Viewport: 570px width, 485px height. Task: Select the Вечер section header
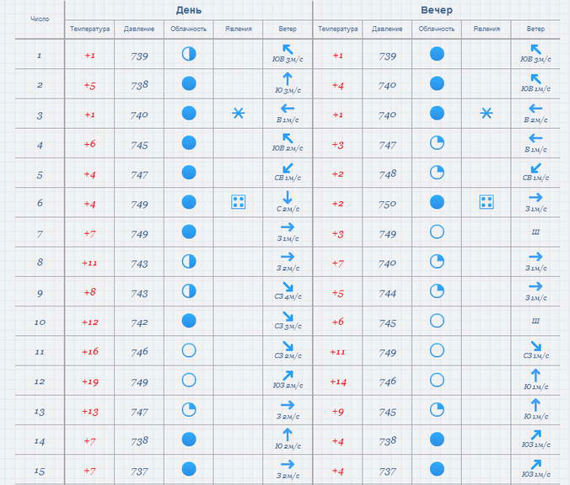tap(437, 10)
